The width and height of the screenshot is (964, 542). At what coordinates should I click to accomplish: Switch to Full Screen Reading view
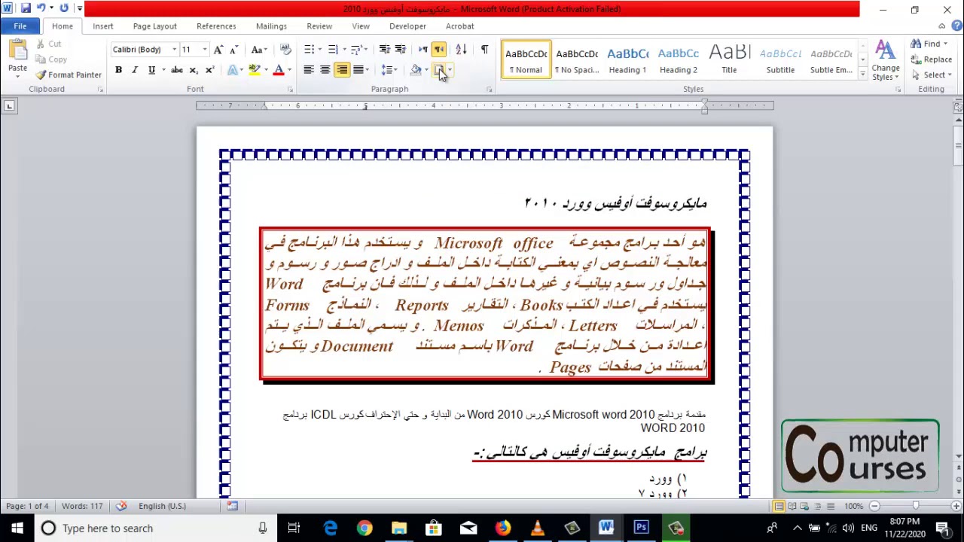click(x=792, y=507)
